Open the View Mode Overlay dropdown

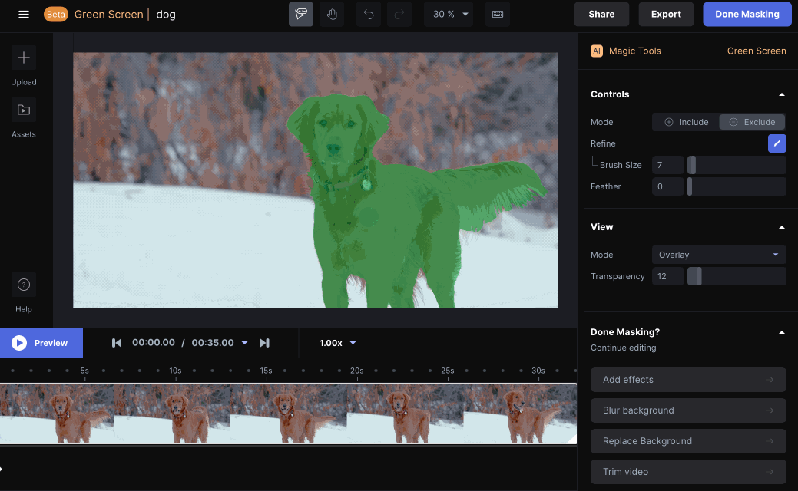[719, 255]
